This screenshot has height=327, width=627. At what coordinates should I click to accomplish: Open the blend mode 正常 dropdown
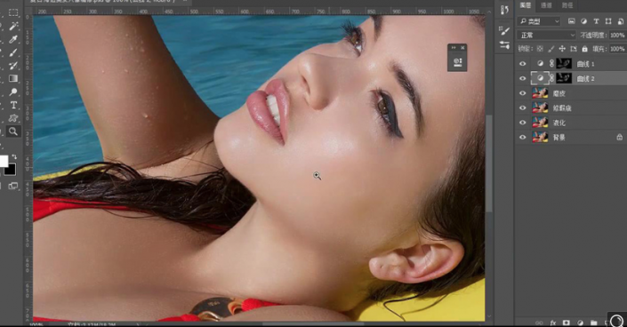pos(546,36)
